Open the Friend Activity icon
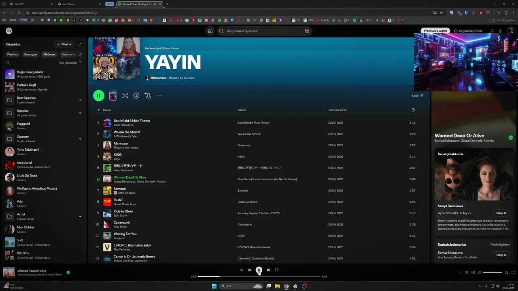 pyautogui.click(x=501, y=31)
